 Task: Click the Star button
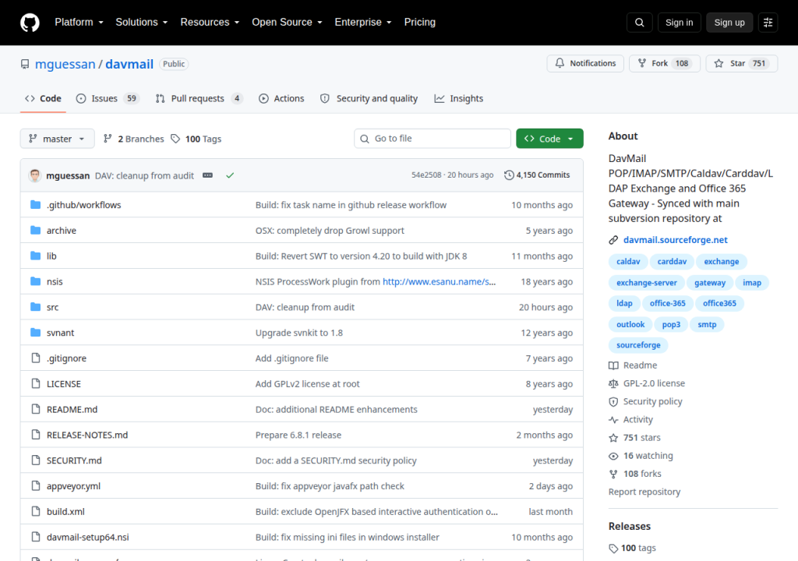click(x=742, y=63)
